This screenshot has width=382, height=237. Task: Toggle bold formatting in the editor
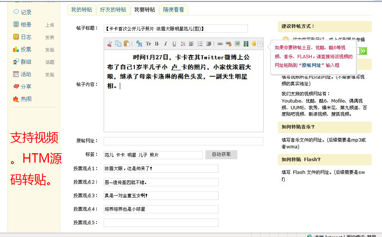click(x=157, y=44)
